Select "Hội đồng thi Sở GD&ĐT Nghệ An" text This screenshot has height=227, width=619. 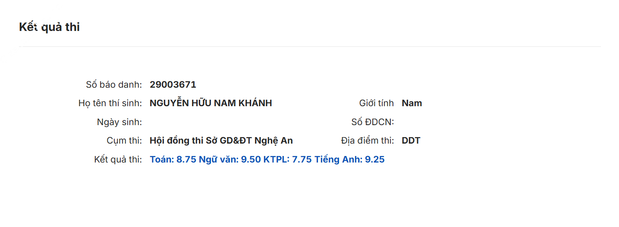tap(221, 141)
